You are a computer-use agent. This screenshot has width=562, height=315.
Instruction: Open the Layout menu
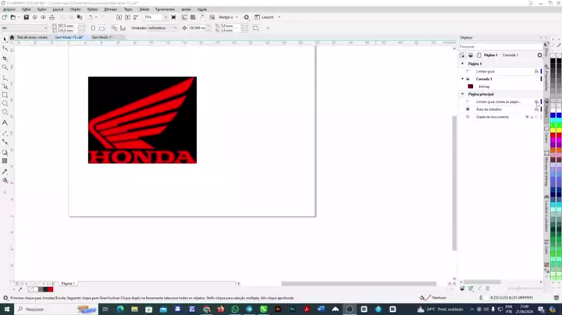pos(58,9)
